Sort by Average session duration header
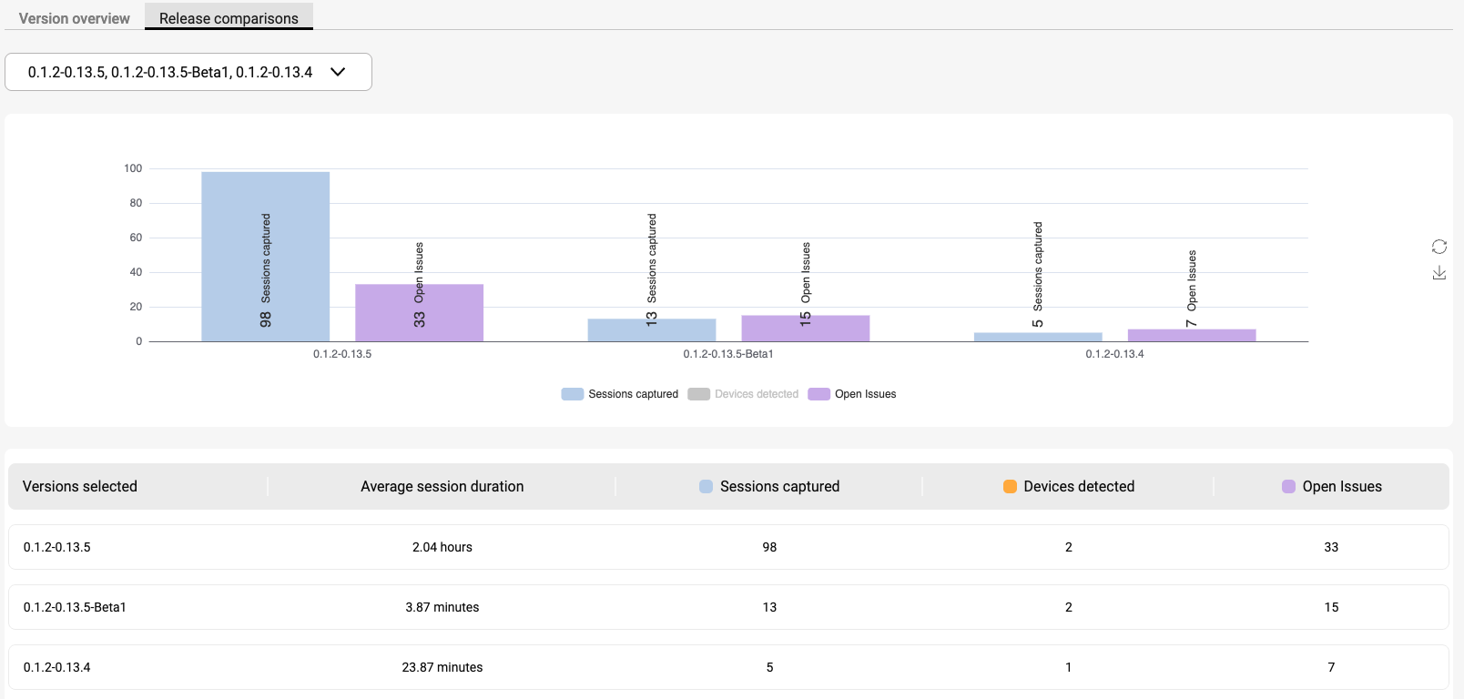This screenshot has height=699, width=1464. (x=442, y=487)
